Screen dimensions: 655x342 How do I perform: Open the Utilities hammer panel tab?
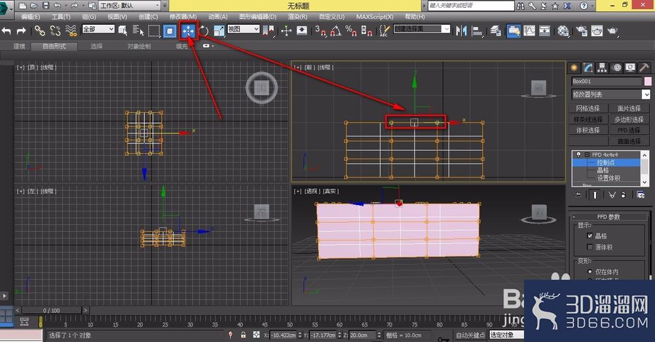coord(644,67)
